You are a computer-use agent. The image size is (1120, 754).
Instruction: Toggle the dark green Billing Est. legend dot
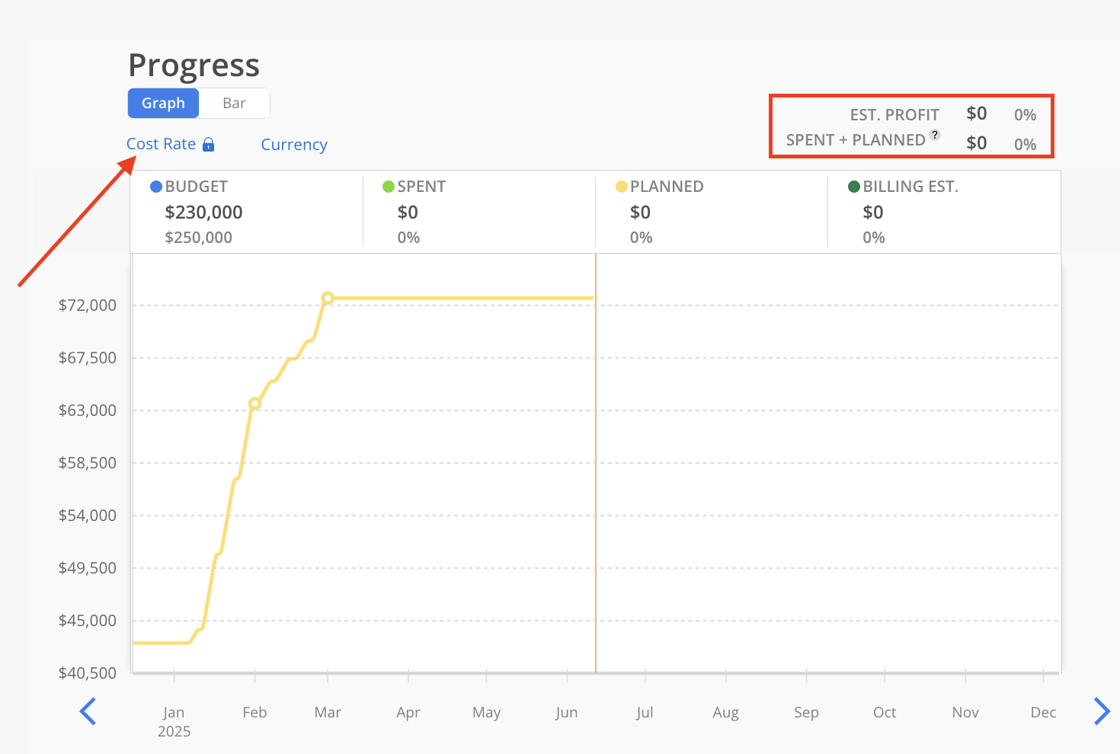(x=854, y=187)
